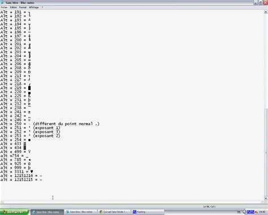Click the FR language indicator in tray
This screenshot has width=268, height=215.
[239, 212]
